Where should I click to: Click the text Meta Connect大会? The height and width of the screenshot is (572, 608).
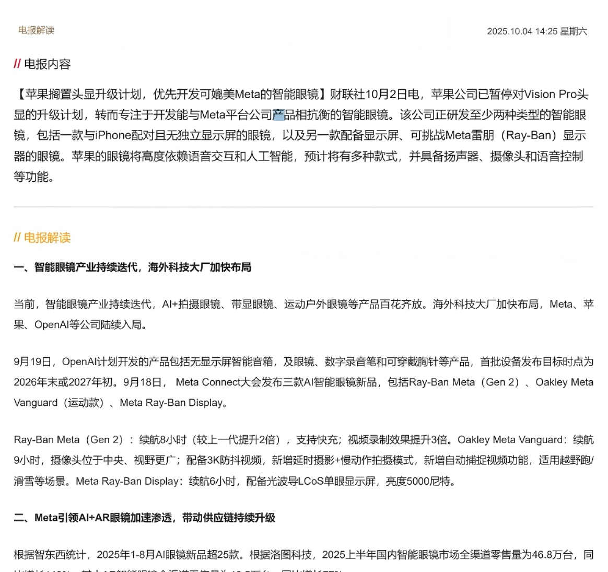[x=218, y=382]
